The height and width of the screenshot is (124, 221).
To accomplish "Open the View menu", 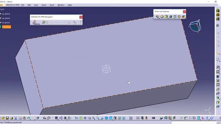I will (36, 5).
